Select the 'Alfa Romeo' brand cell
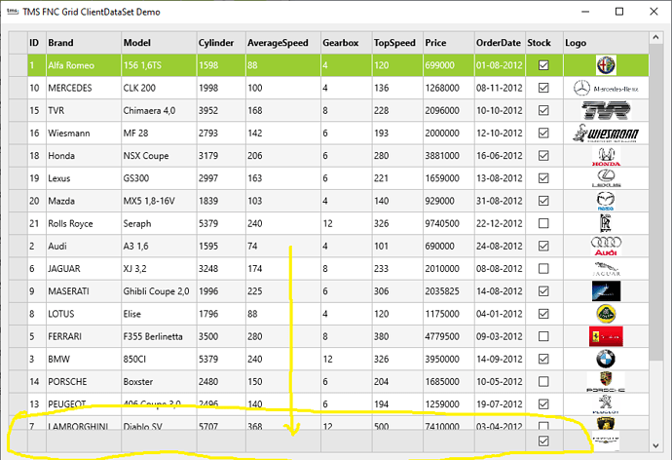This screenshot has height=460, width=672. pos(84,65)
